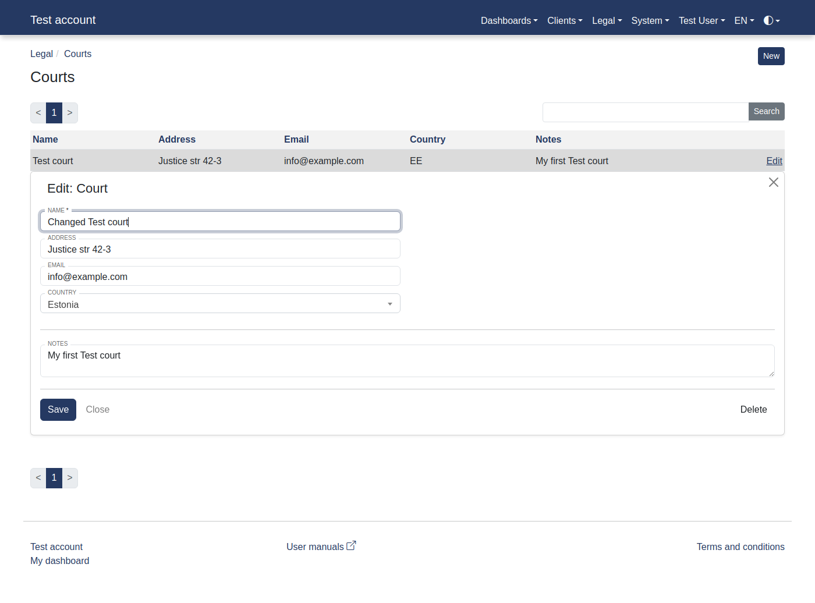
Task: Focus the search input field
Action: coord(645,112)
